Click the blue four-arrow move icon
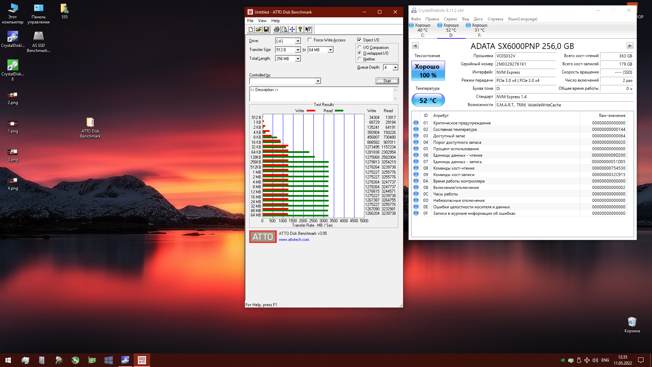The width and height of the screenshot is (652, 367). pyautogui.click(x=292, y=30)
